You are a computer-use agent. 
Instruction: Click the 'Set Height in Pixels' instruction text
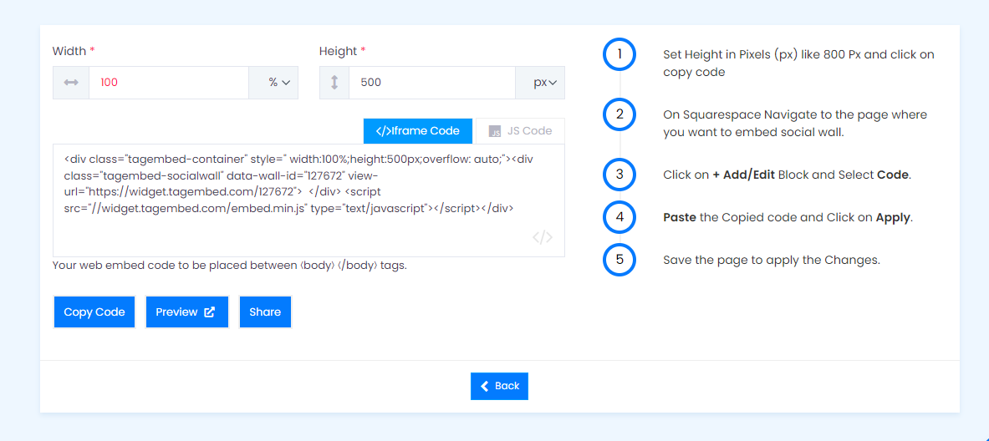(798, 63)
